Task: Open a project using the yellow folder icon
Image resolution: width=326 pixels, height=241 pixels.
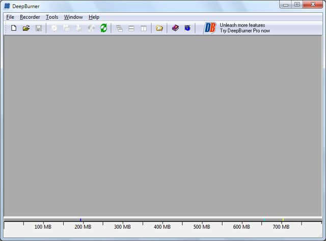Action: (26, 28)
